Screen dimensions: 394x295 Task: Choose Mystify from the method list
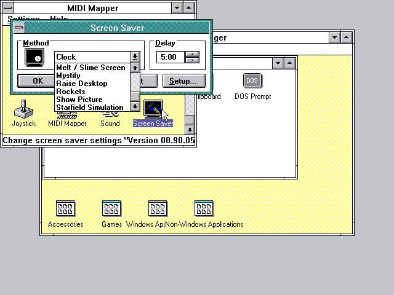point(92,76)
